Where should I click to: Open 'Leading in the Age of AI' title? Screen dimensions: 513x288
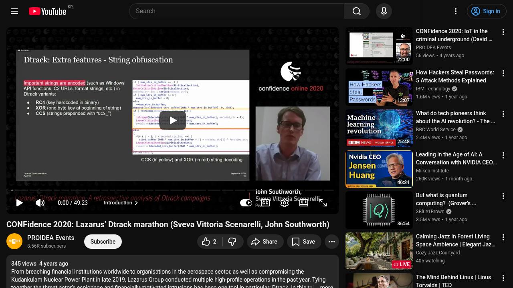456,158
